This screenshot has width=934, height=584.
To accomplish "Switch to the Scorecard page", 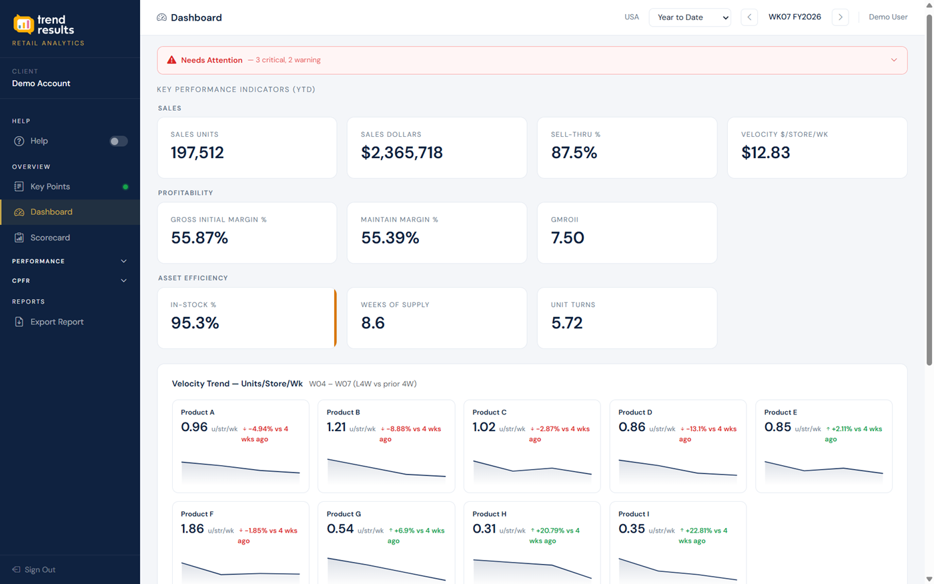I will 51,238.
